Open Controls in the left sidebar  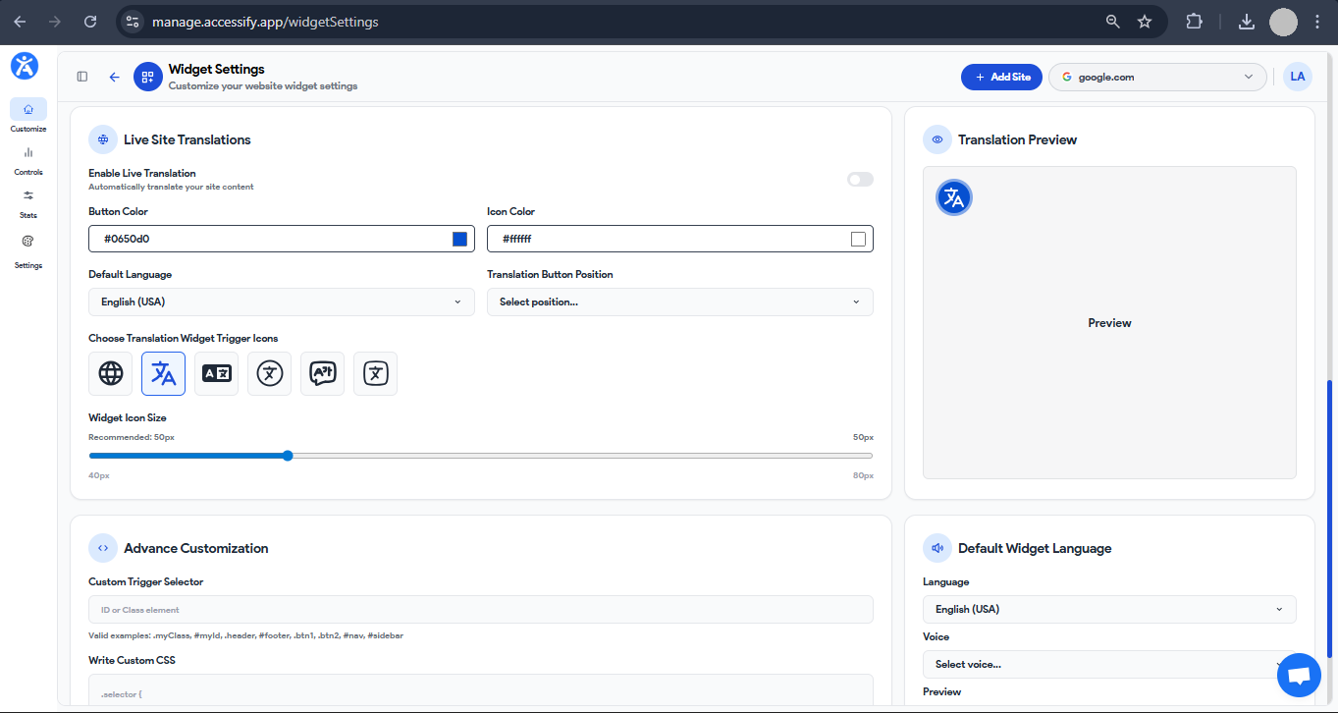[x=28, y=159]
